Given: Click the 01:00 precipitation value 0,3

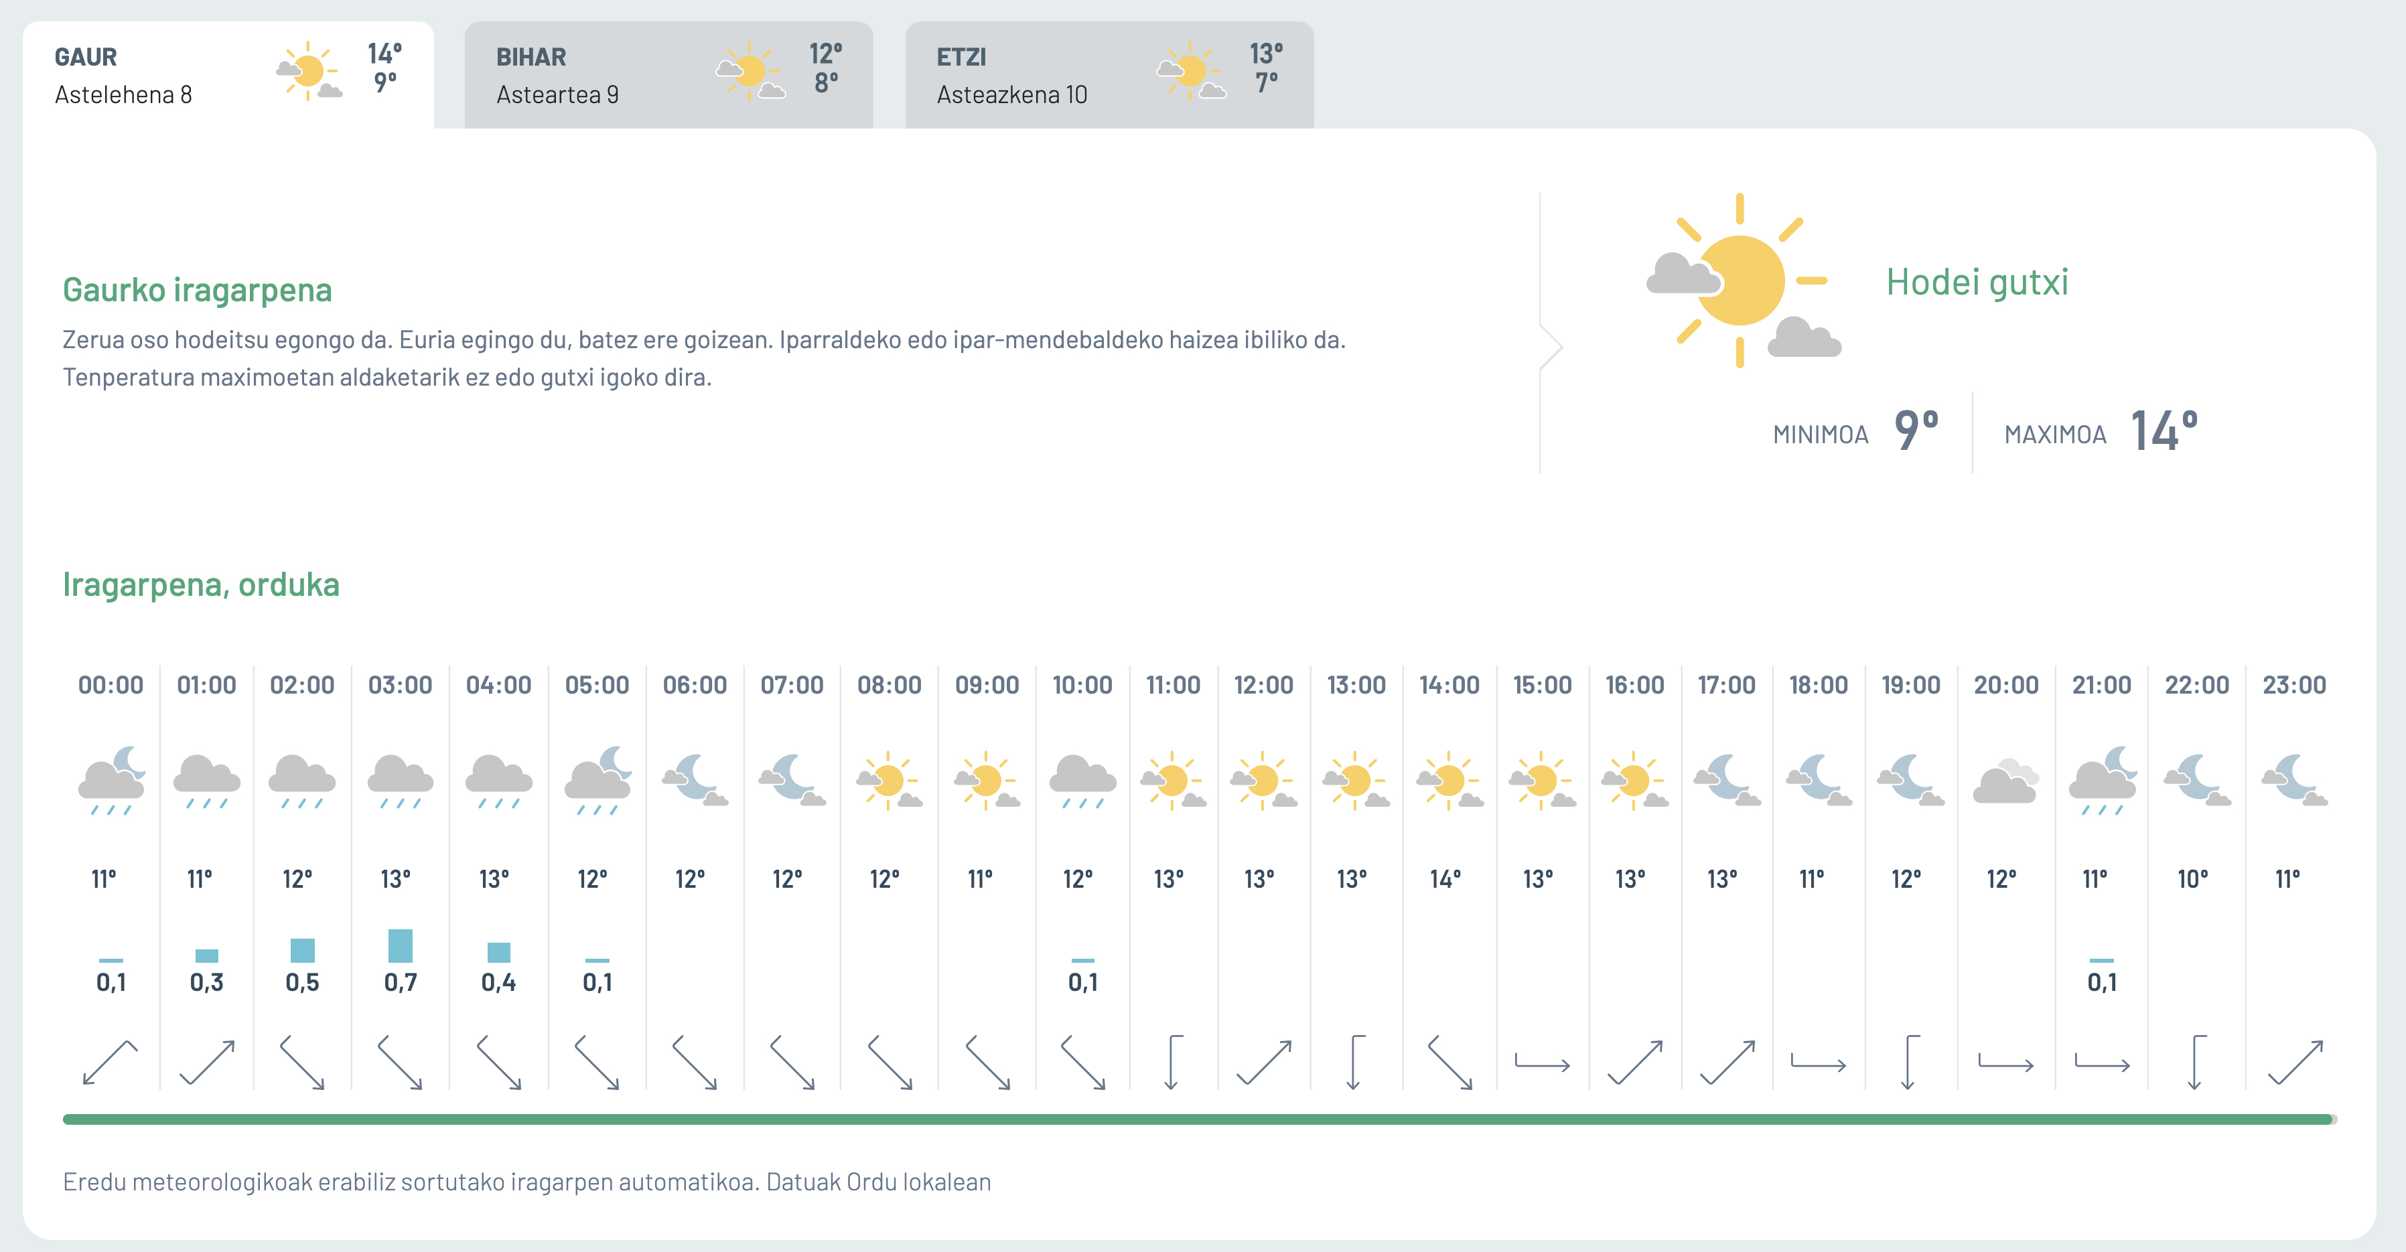Looking at the screenshot, I should click(x=206, y=982).
